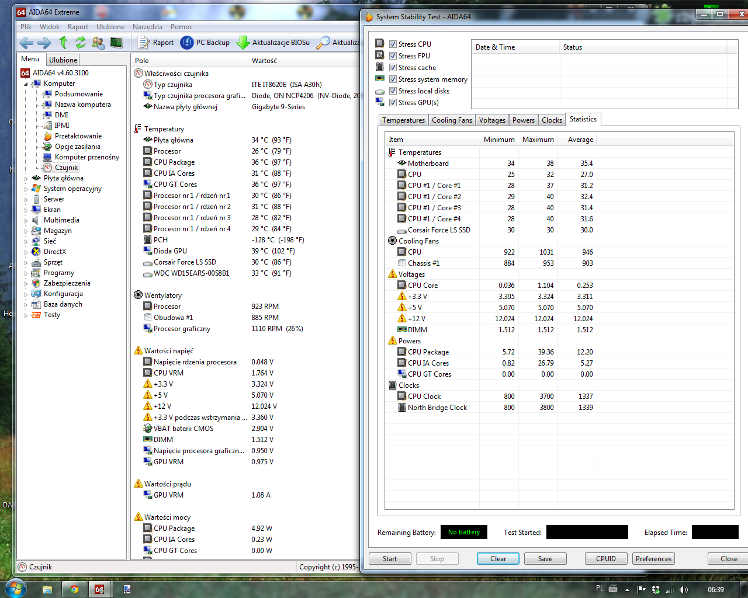Screen dimensions: 748x598
Task: Click the CPUID button
Action: (606, 559)
